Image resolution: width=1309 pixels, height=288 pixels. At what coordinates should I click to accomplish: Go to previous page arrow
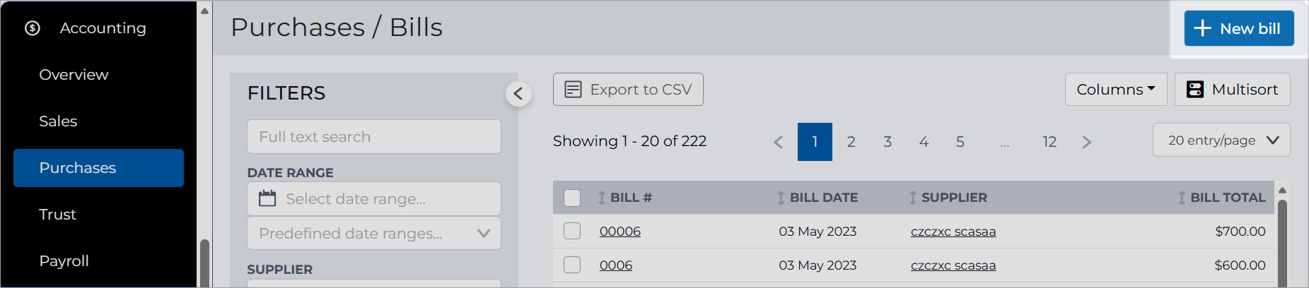point(779,142)
